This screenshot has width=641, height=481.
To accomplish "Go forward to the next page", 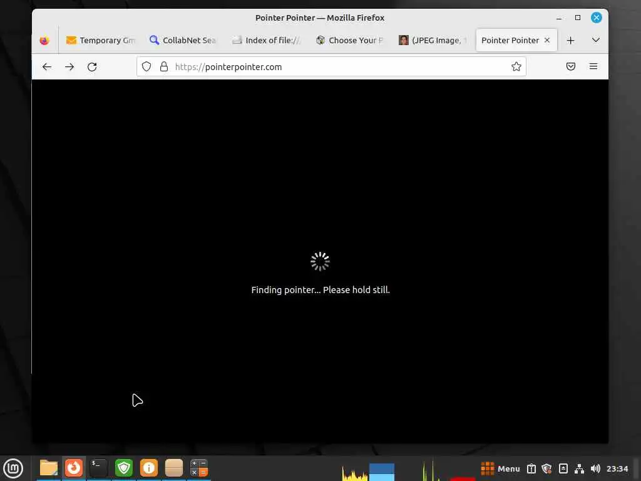I will coord(69,66).
